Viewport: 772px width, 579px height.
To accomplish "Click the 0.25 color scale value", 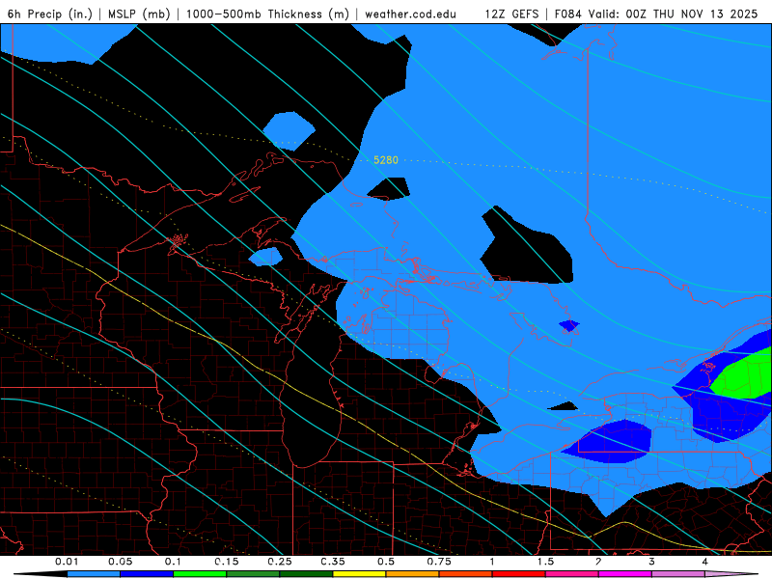I will coord(280,562).
